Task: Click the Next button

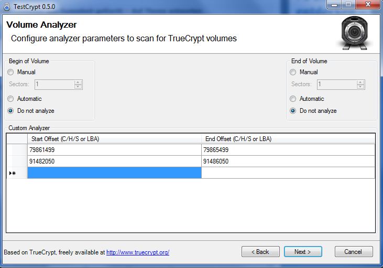Action: tap(303, 252)
